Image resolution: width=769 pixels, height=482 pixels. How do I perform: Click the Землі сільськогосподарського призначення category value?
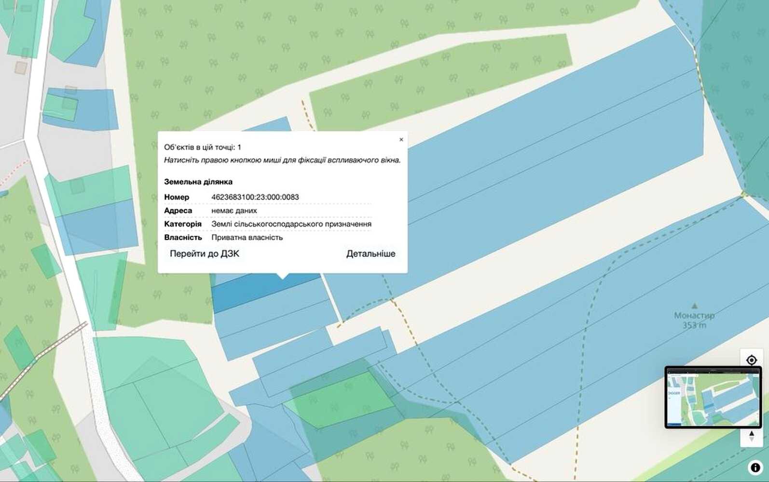click(x=291, y=224)
